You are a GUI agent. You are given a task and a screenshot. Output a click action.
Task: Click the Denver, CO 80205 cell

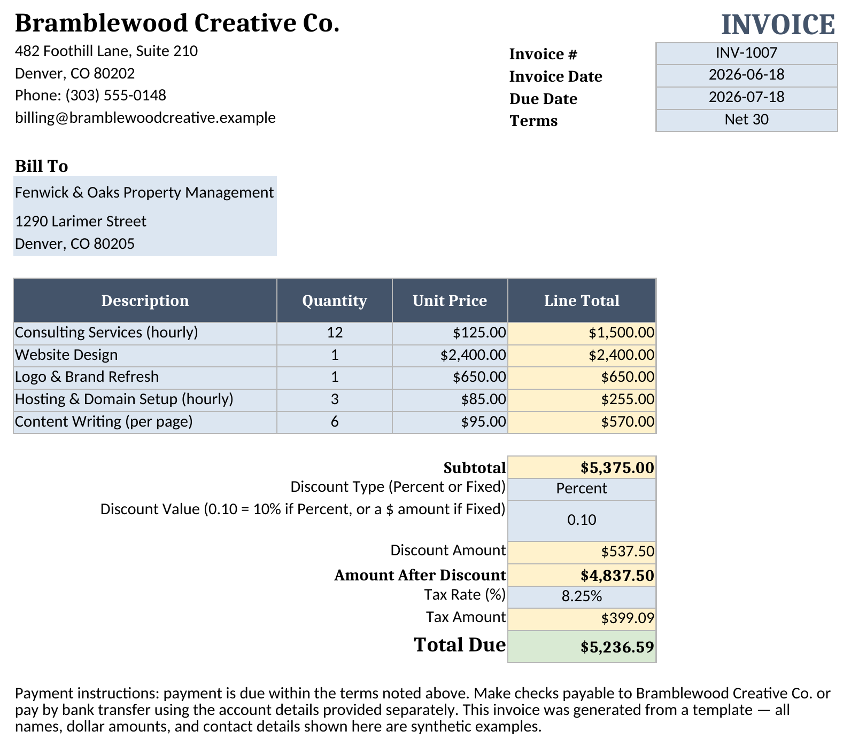(x=145, y=244)
